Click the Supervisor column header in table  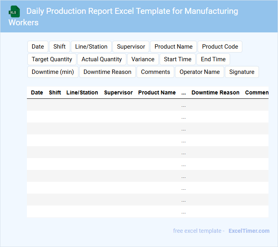(x=118, y=92)
